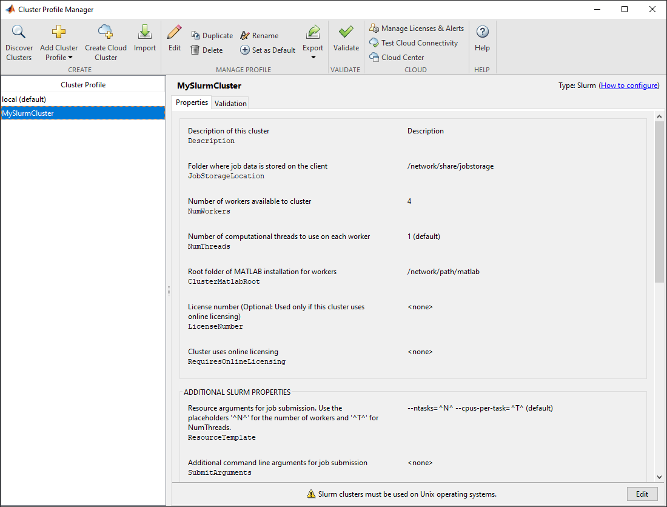Open Manage Licenses & Alerts
667x507 pixels.
pyautogui.click(x=417, y=29)
